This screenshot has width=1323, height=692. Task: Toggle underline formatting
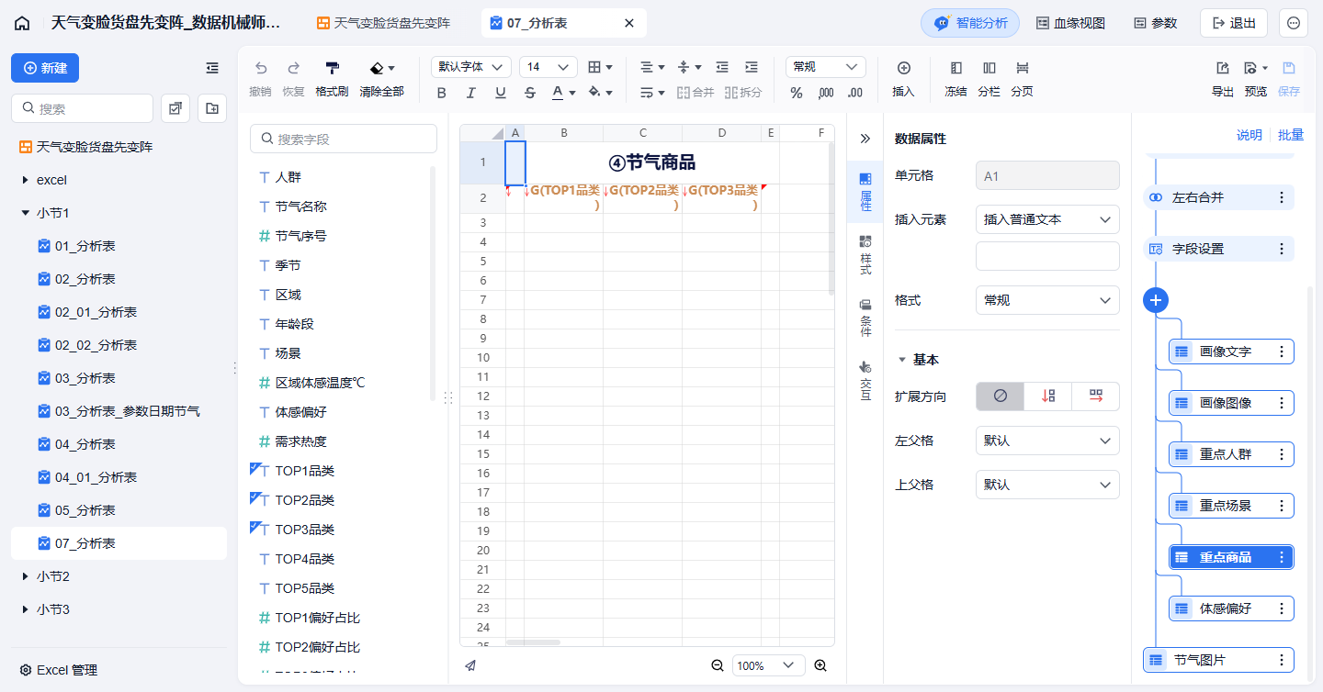[501, 93]
